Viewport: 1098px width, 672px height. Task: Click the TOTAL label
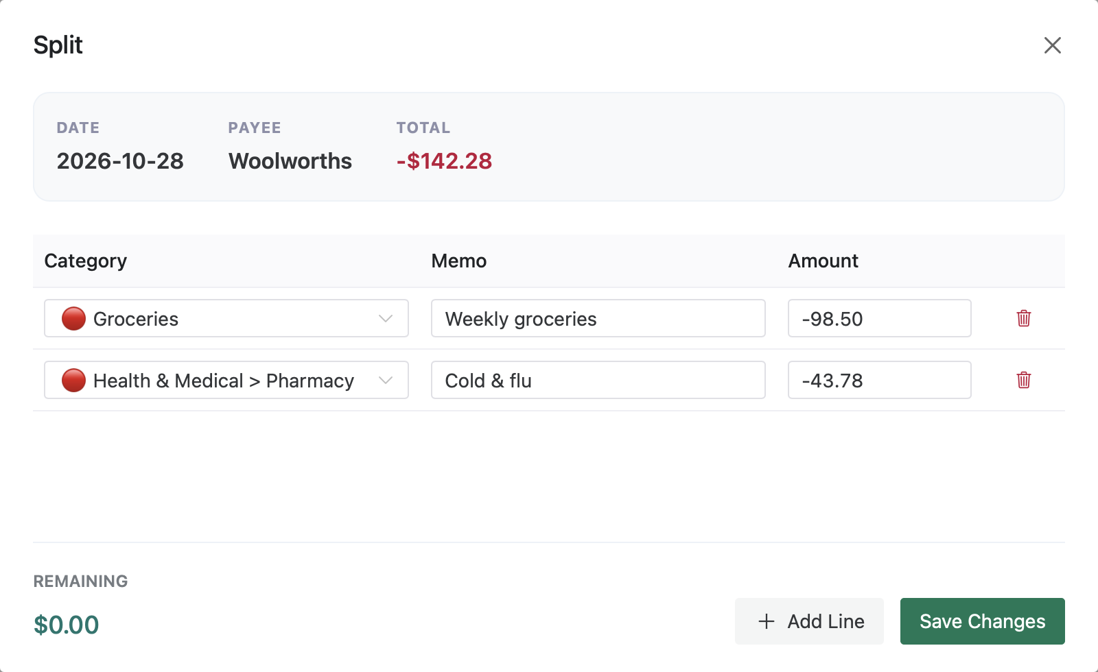423,128
